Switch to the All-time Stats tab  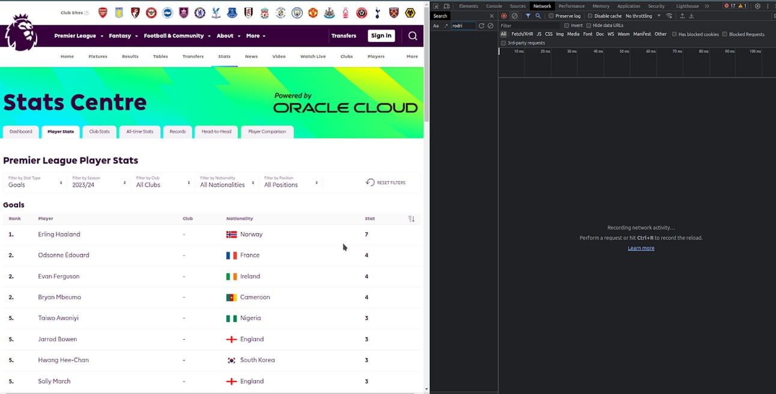(x=139, y=132)
